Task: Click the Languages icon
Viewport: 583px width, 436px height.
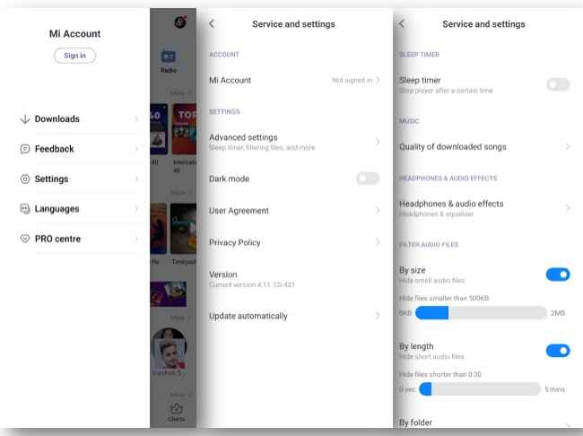Action: [x=25, y=209]
